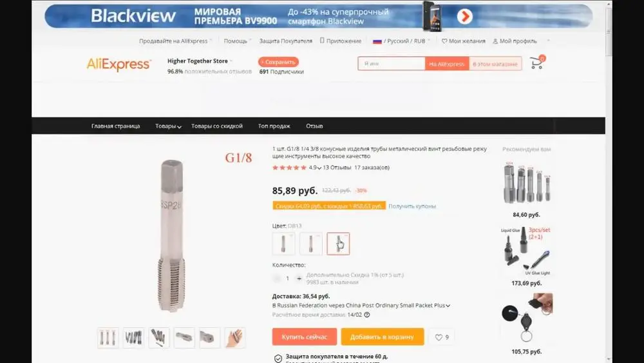Click Приложение phone icon link
Image resolution: width=644 pixels, height=363 pixels.
(341, 41)
